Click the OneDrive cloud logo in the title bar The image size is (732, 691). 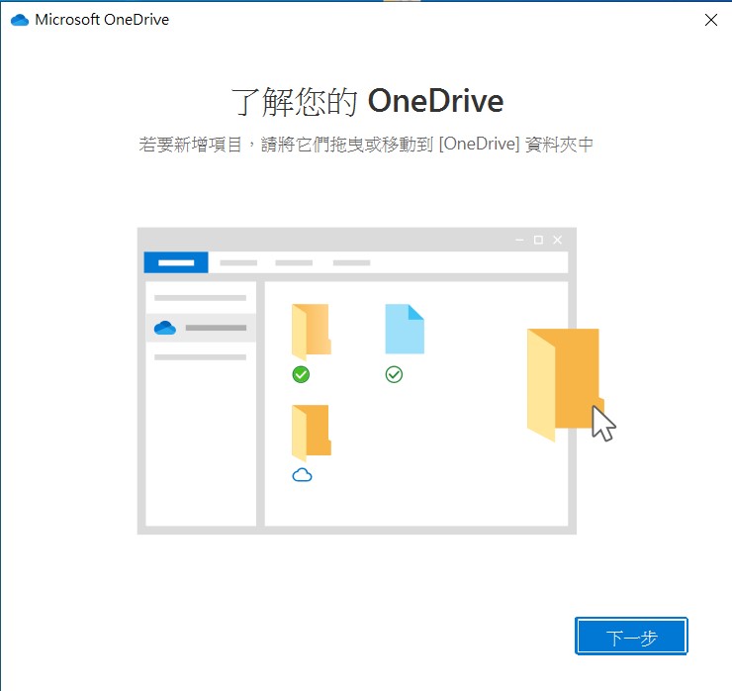point(20,20)
